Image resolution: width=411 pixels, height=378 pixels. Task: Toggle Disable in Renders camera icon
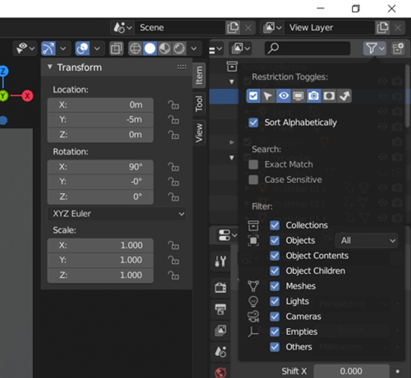pyautogui.click(x=313, y=96)
